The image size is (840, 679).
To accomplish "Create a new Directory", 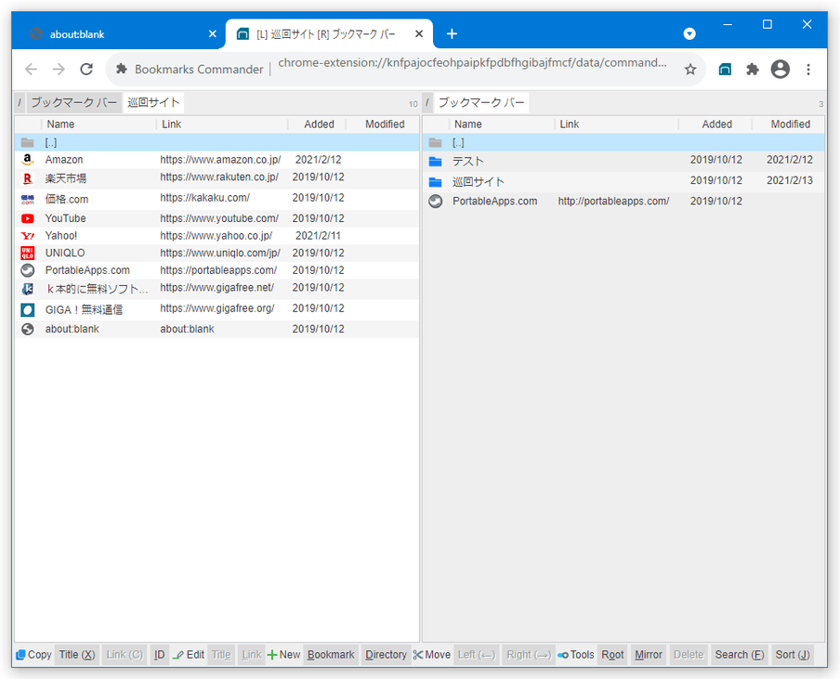I will pyautogui.click(x=386, y=654).
